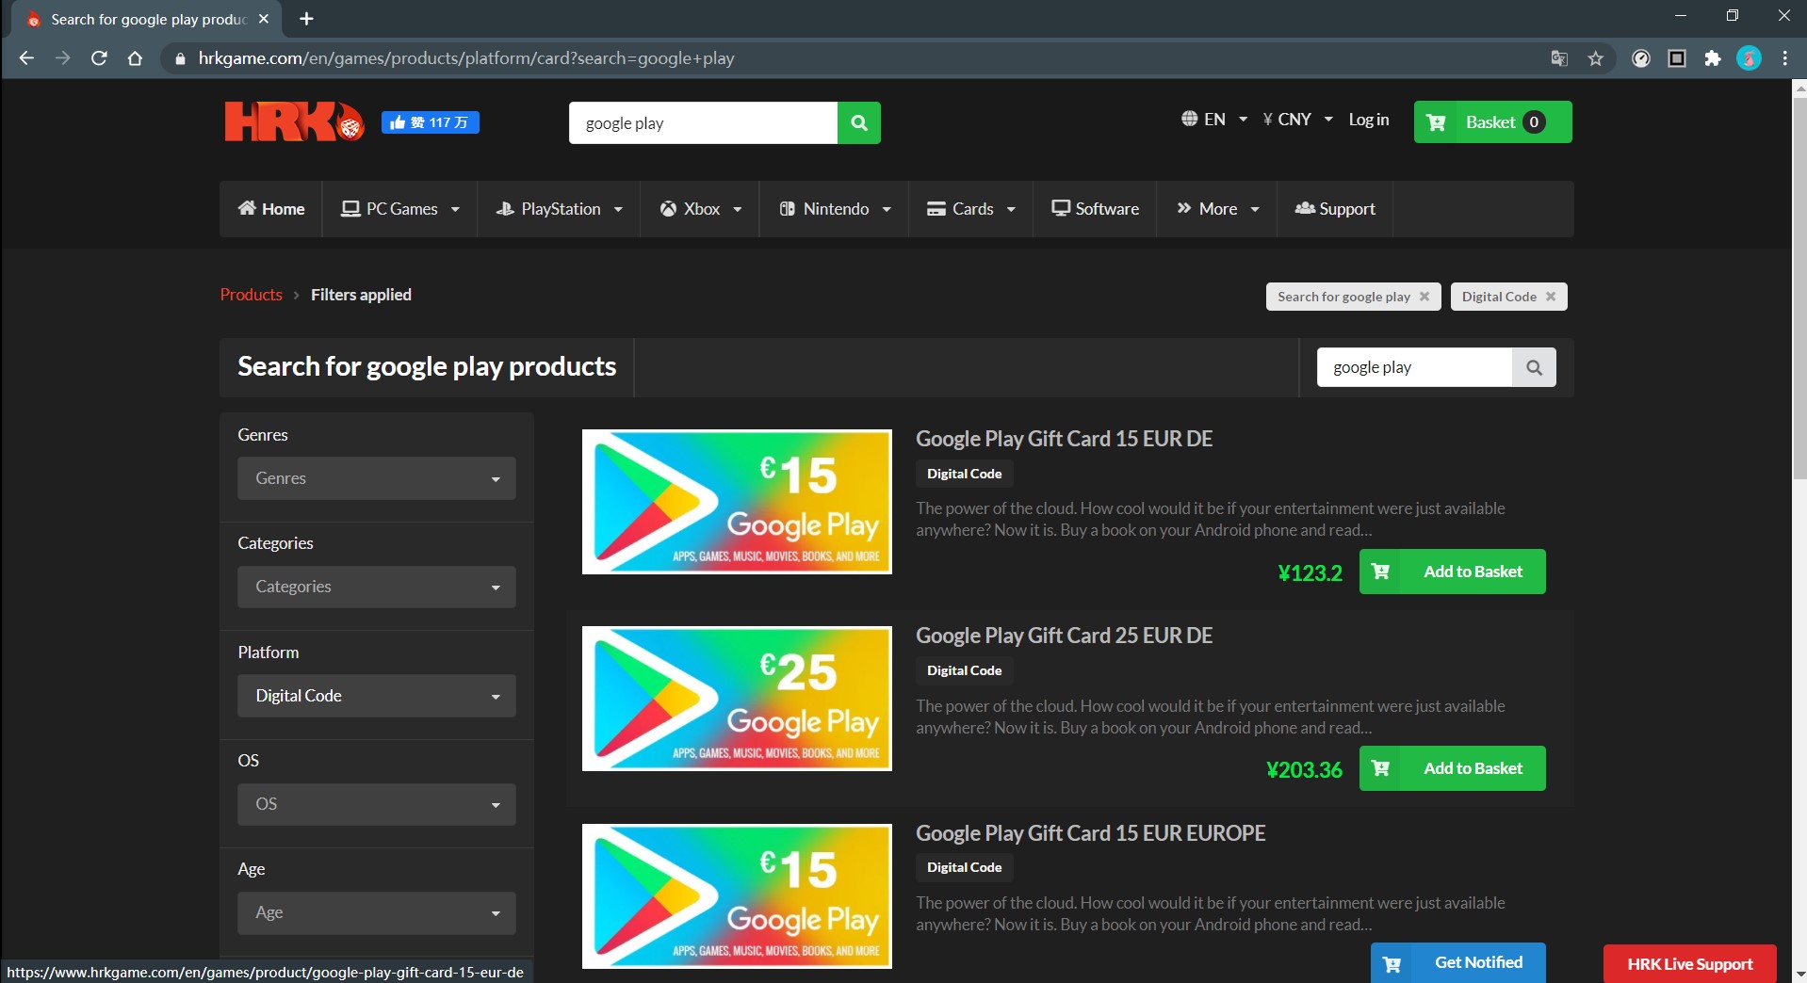Remove the 'Digital Code' filter tag
The width and height of the screenshot is (1807, 983).
[x=1551, y=297]
